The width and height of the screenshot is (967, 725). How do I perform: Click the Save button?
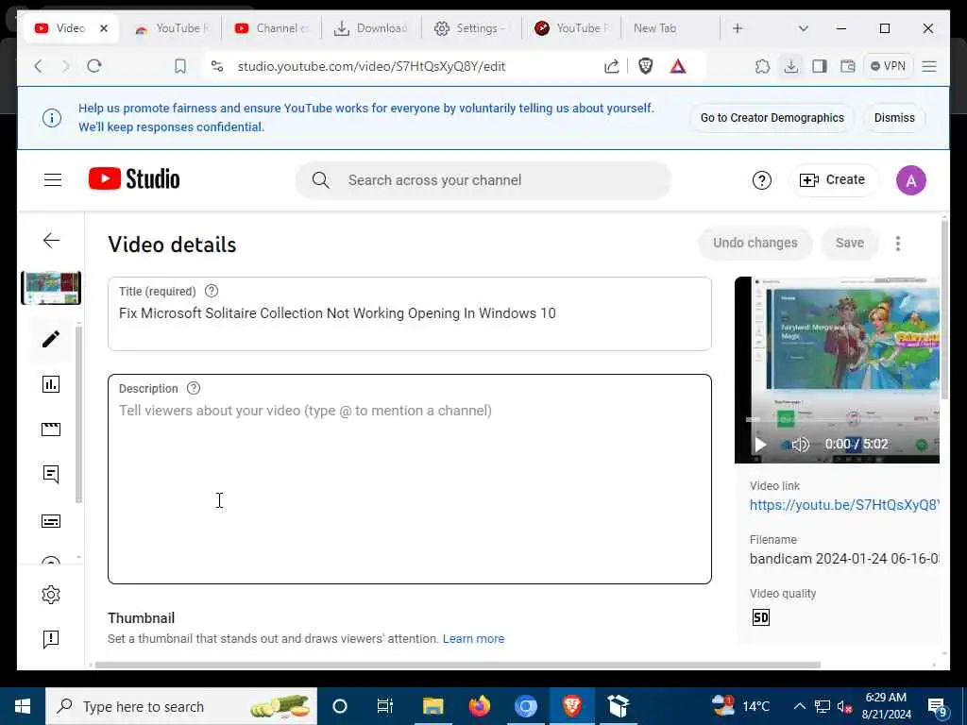pyautogui.click(x=849, y=243)
